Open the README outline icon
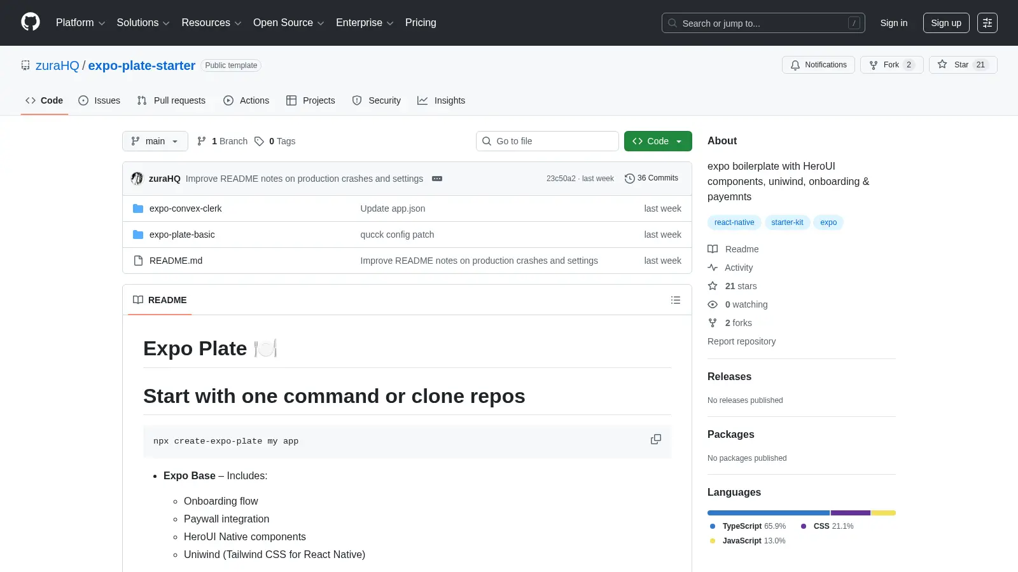Image resolution: width=1018 pixels, height=572 pixels. point(676,300)
